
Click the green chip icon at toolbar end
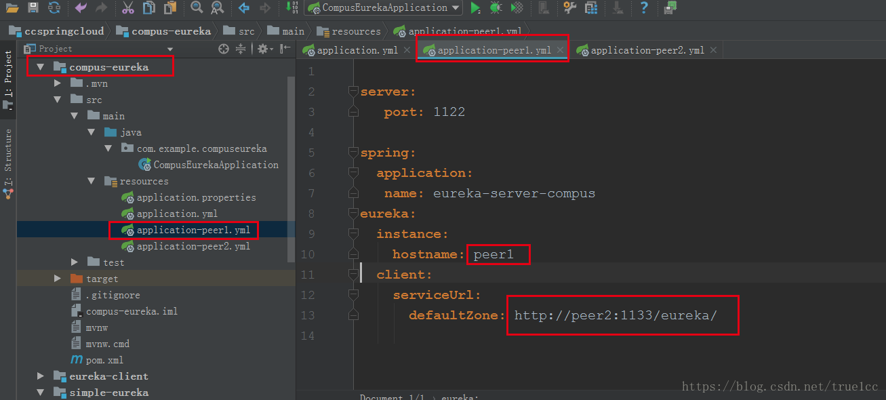[x=670, y=8]
